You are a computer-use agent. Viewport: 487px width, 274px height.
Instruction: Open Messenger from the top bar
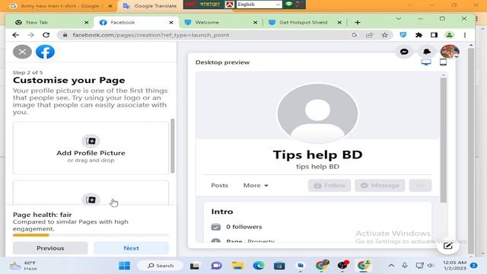[404, 52]
